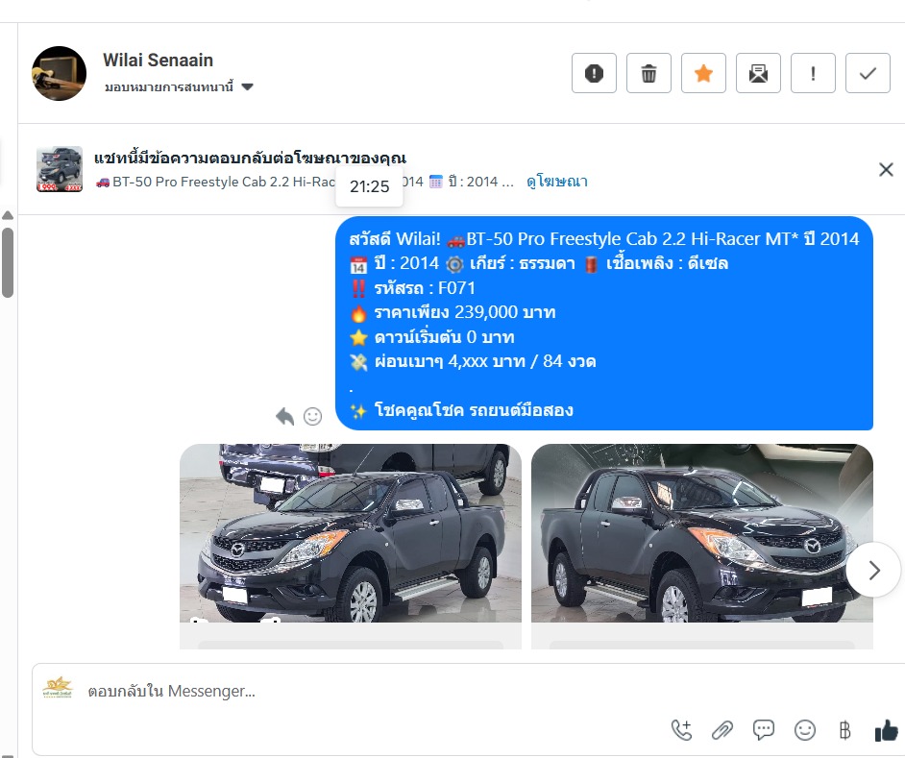Image resolution: width=905 pixels, height=758 pixels.
Task: Request phone number with call icon
Action: 682,730
